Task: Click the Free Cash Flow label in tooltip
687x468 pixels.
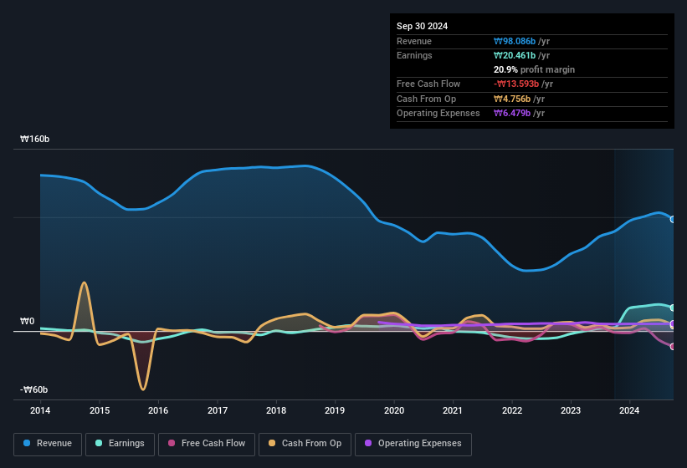Action: click(428, 84)
